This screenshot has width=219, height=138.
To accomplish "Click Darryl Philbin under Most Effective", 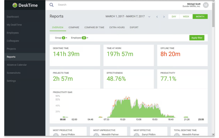I will 149,134.
